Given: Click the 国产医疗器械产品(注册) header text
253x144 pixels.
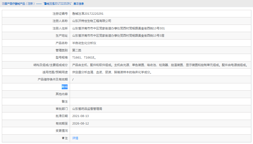Looking at the screenshot, I should pos(20,4).
